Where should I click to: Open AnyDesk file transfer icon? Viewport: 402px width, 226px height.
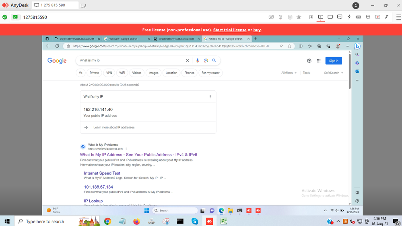click(x=311, y=17)
